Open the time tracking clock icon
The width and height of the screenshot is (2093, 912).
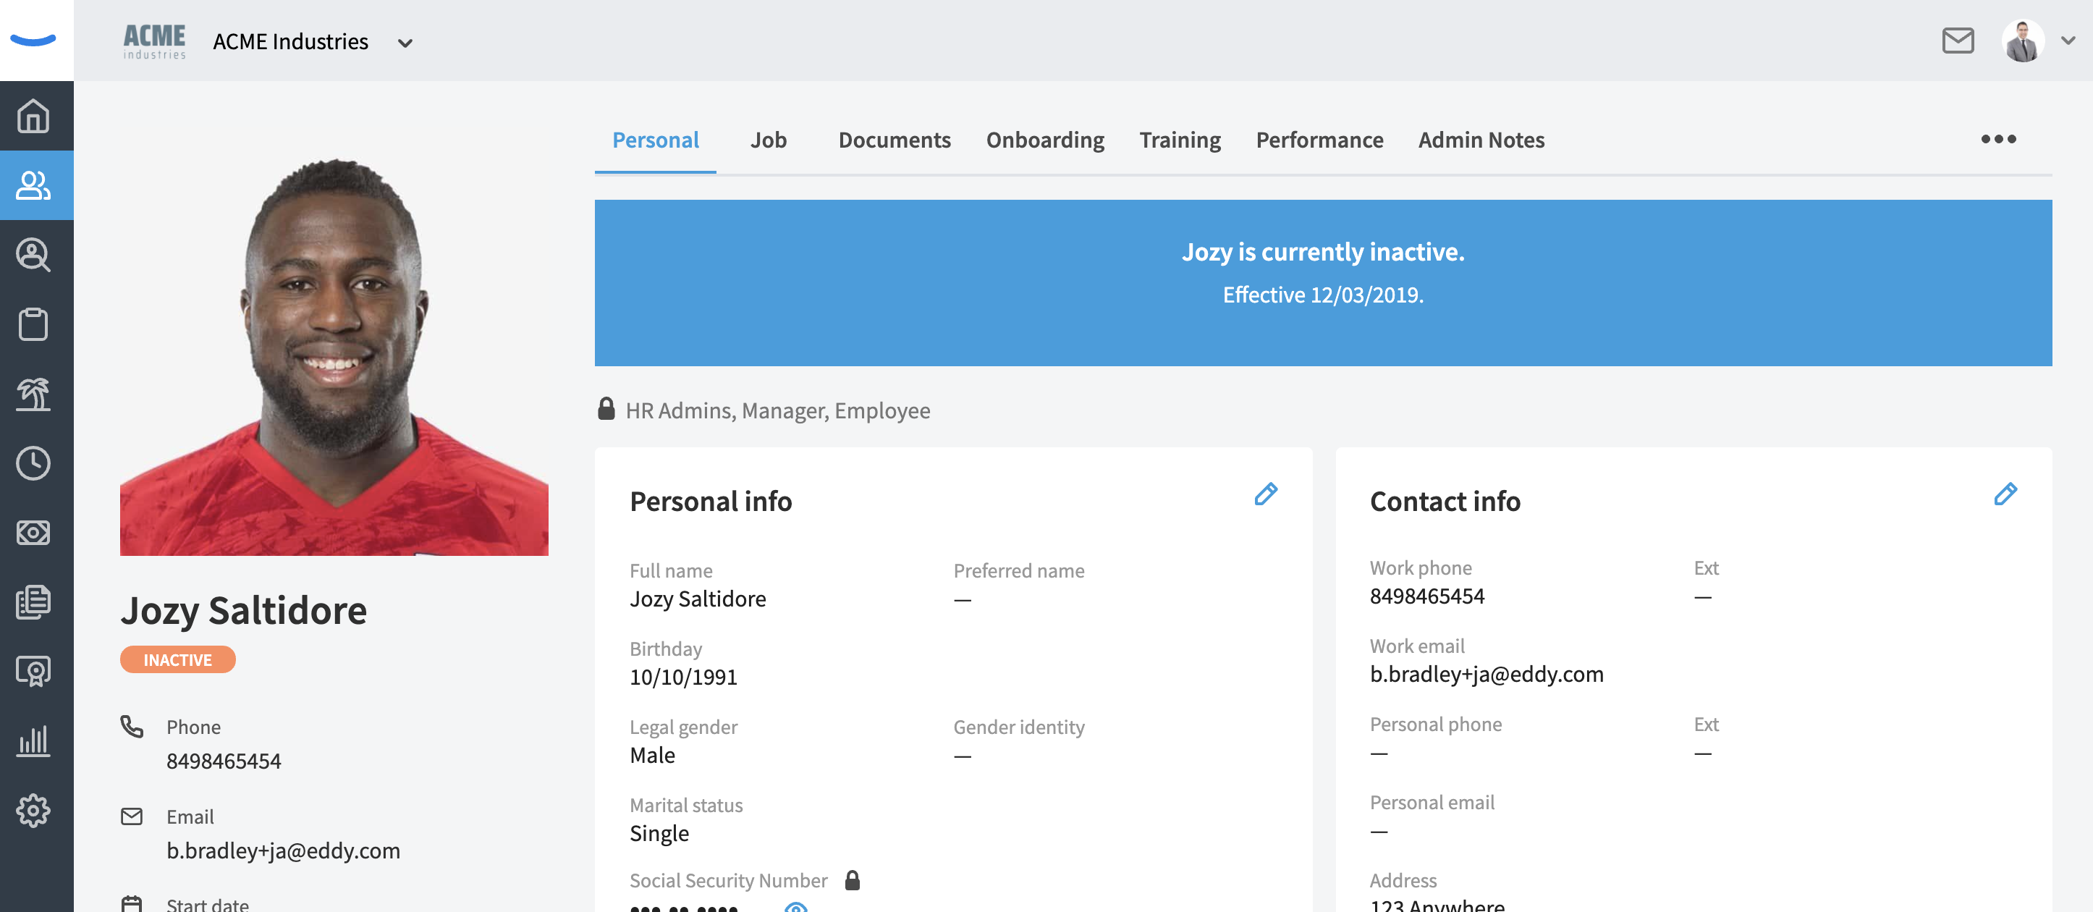(33, 463)
